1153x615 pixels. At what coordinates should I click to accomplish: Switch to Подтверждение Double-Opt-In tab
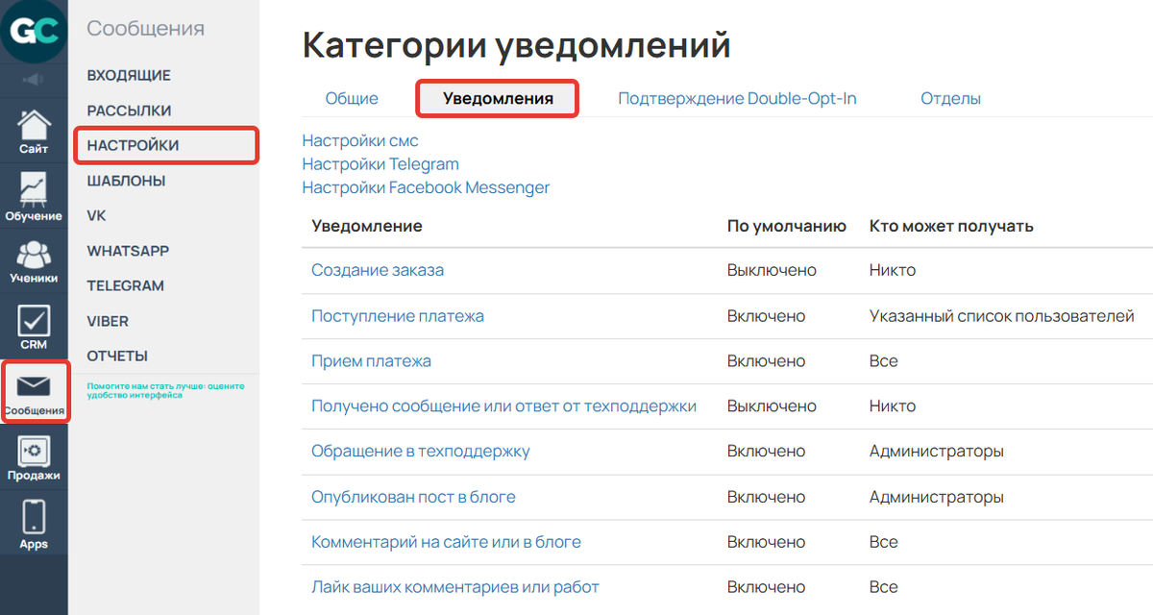point(737,98)
